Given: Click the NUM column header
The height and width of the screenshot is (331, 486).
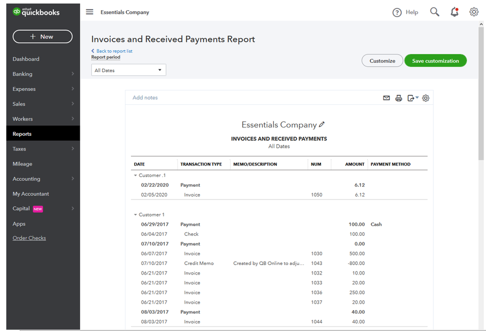Looking at the screenshot, I should point(316,164).
